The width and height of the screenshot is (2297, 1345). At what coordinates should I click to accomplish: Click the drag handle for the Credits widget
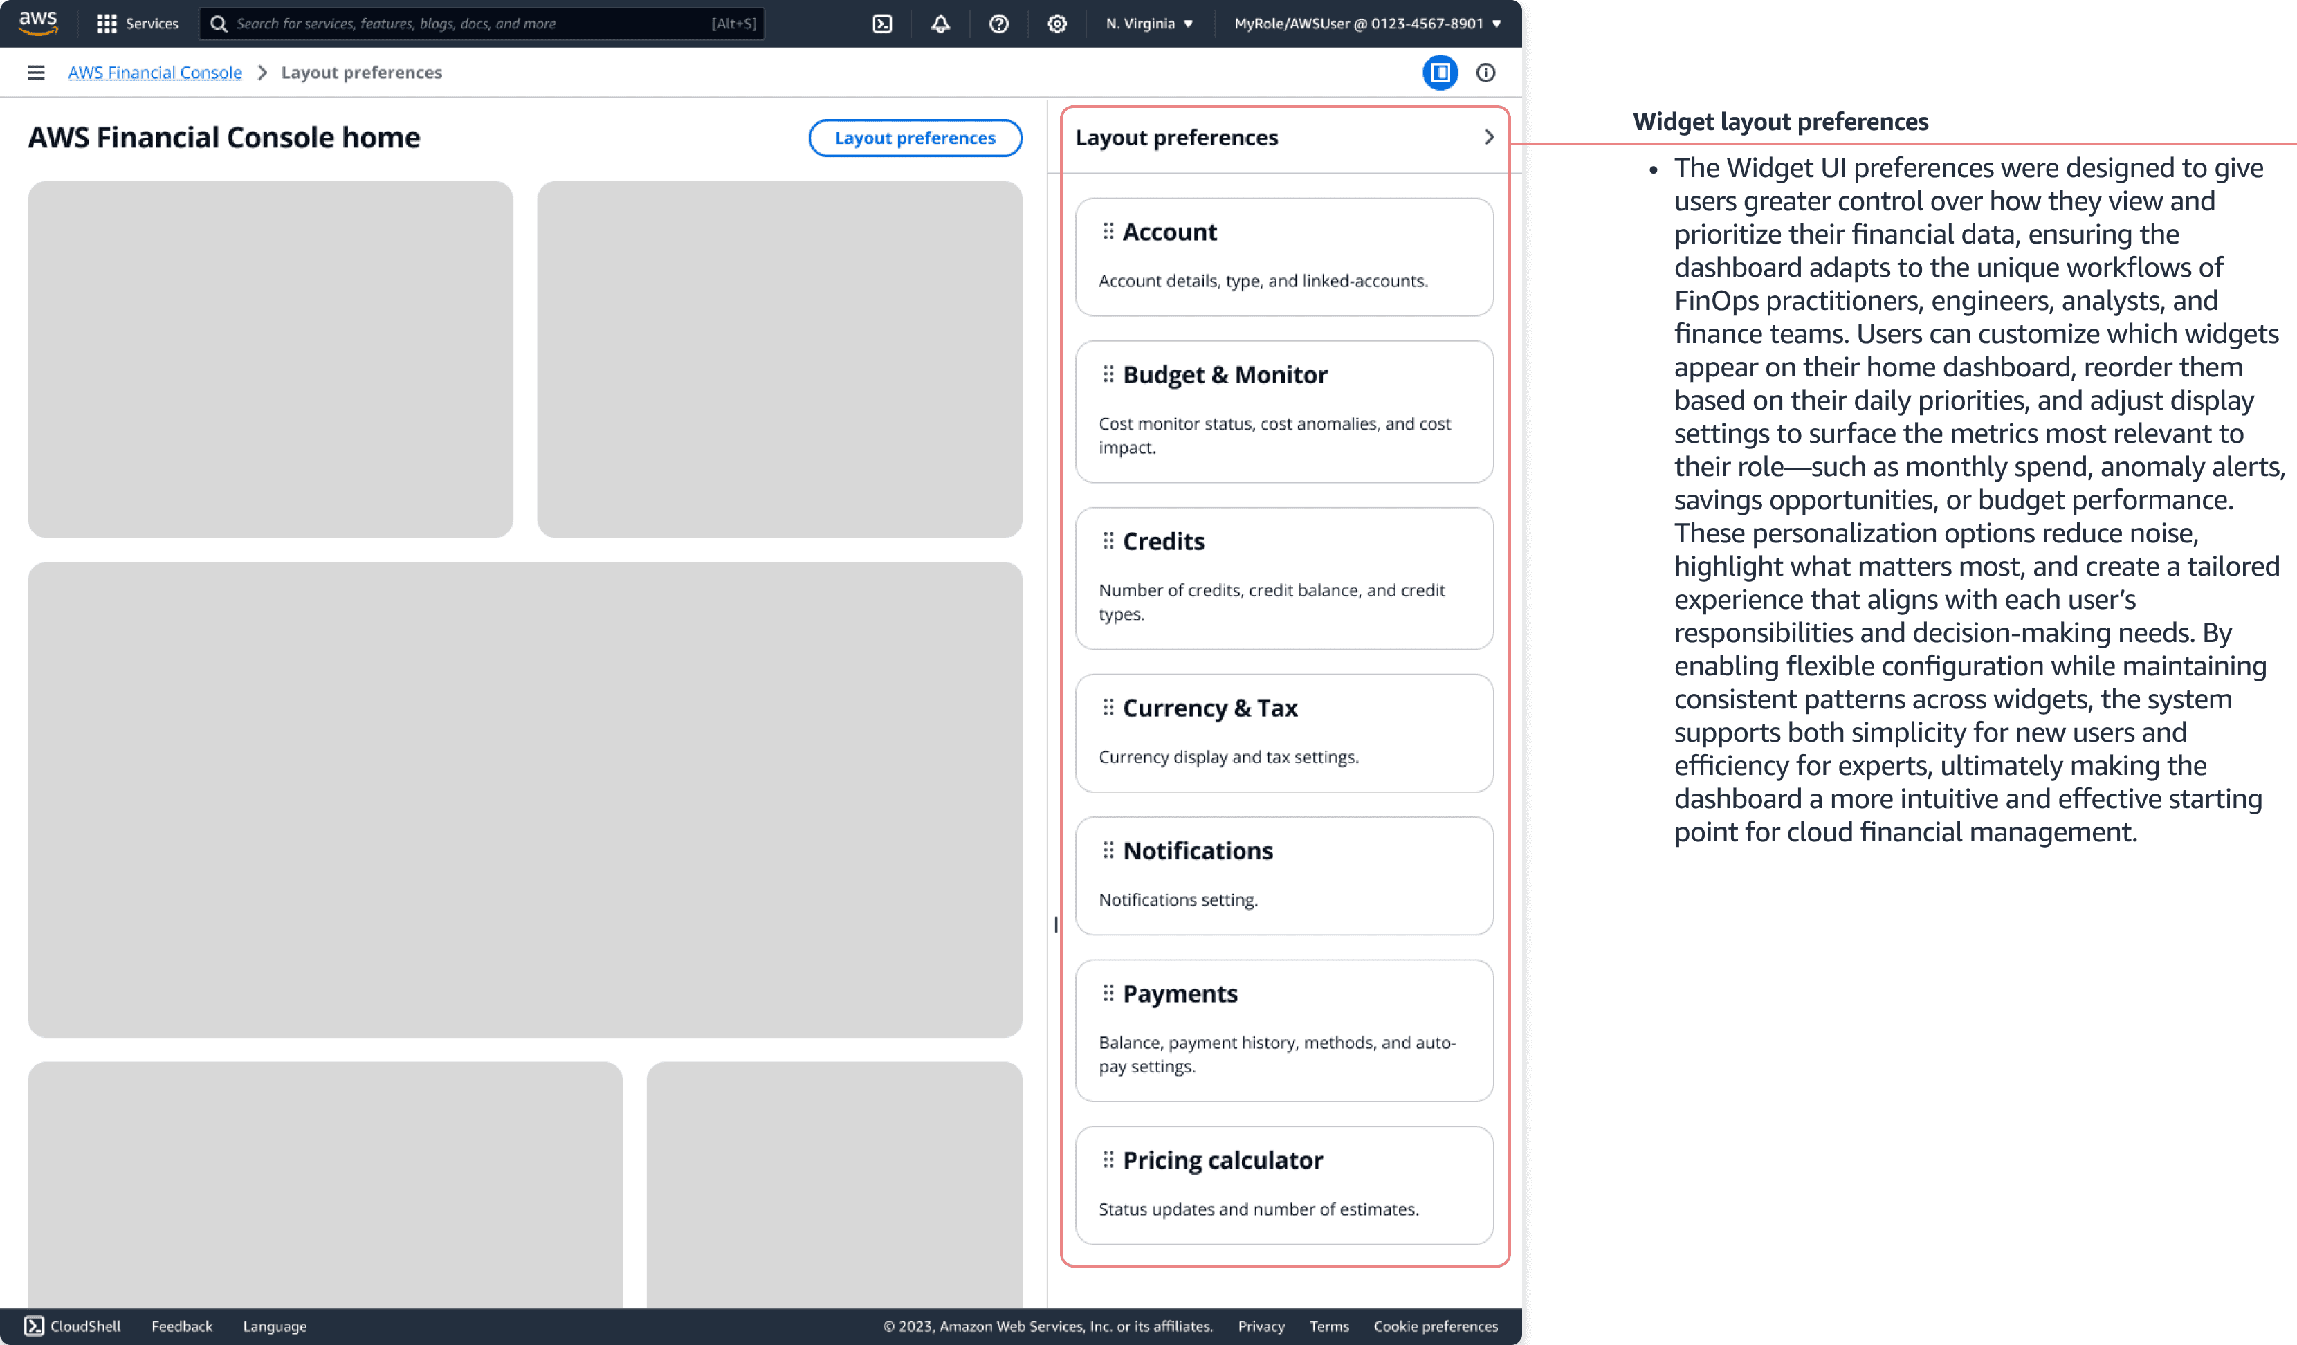(x=1108, y=540)
